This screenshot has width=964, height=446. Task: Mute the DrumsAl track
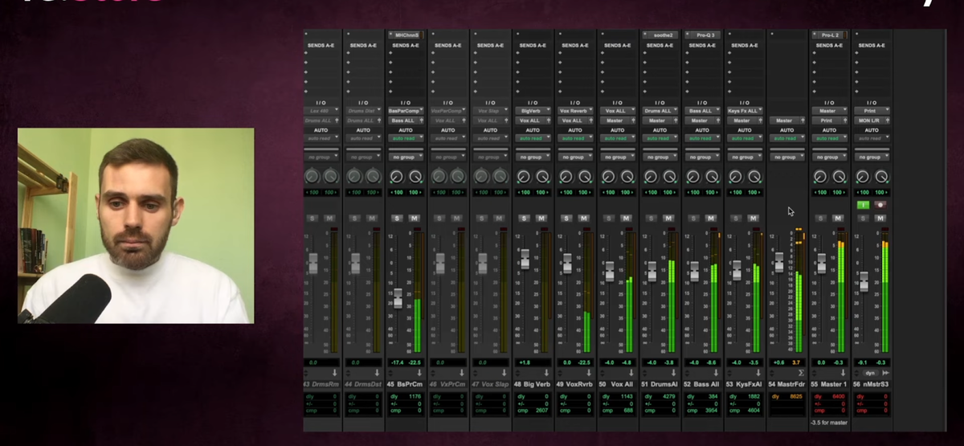tap(668, 219)
